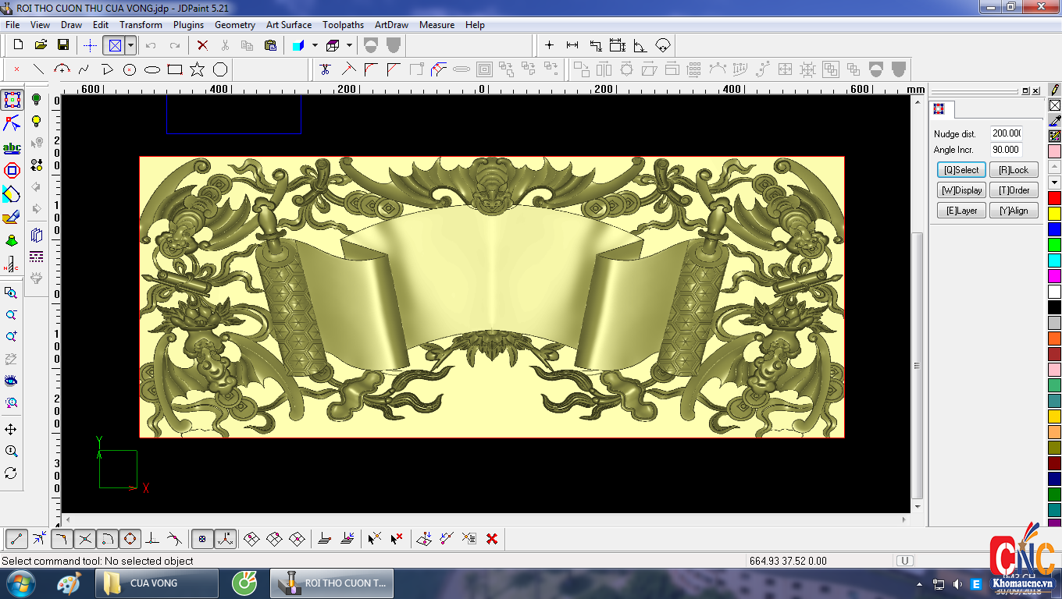Click the red X Delete icon
The width and height of the screenshot is (1062, 599).
point(202,45)
